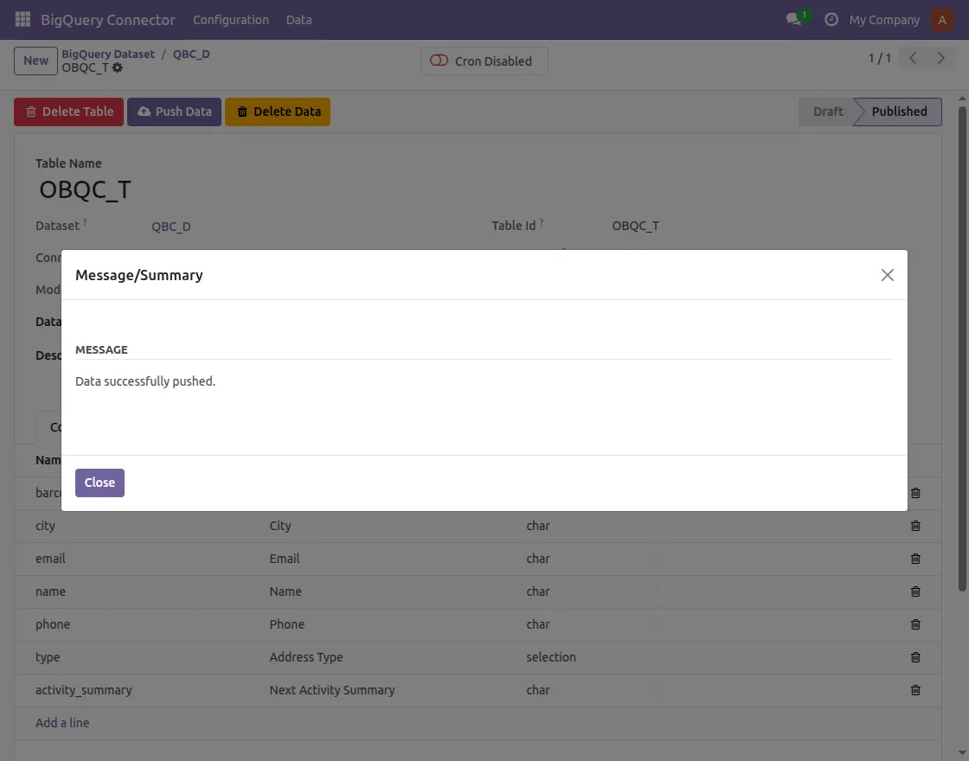
Task: Open the Configuration menu
Action: (230, 20)
